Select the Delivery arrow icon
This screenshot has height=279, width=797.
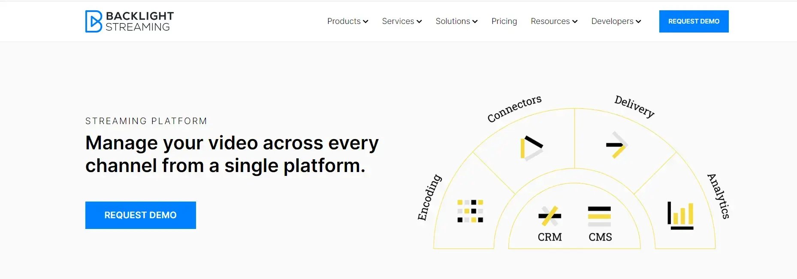click(x=617, y=145)
